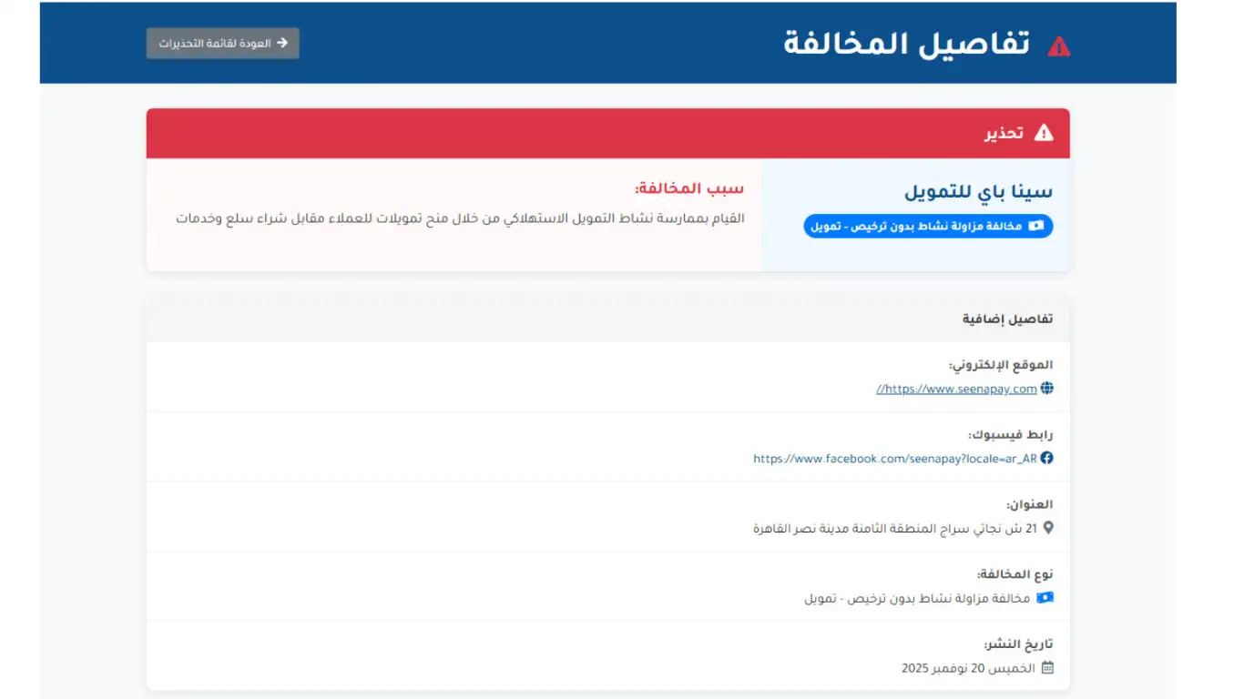Click the money icon inside the blue violation badge

pyautogui.click(x=1036, y=226)
